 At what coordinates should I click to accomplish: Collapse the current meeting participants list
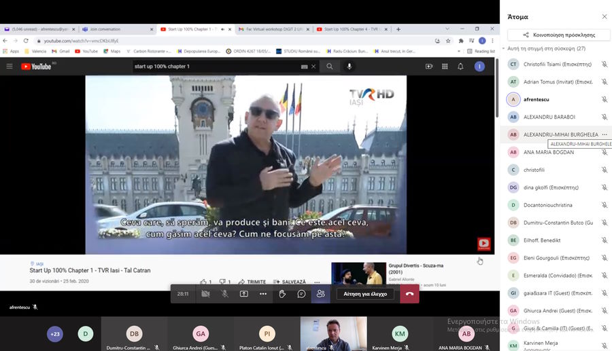[x=504, y=49]
